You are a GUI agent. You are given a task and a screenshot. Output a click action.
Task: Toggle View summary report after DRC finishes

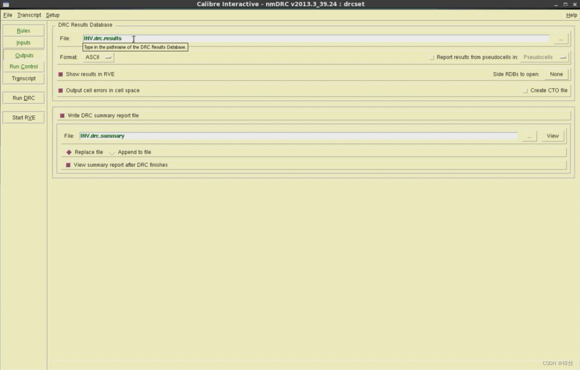(68, 165)
